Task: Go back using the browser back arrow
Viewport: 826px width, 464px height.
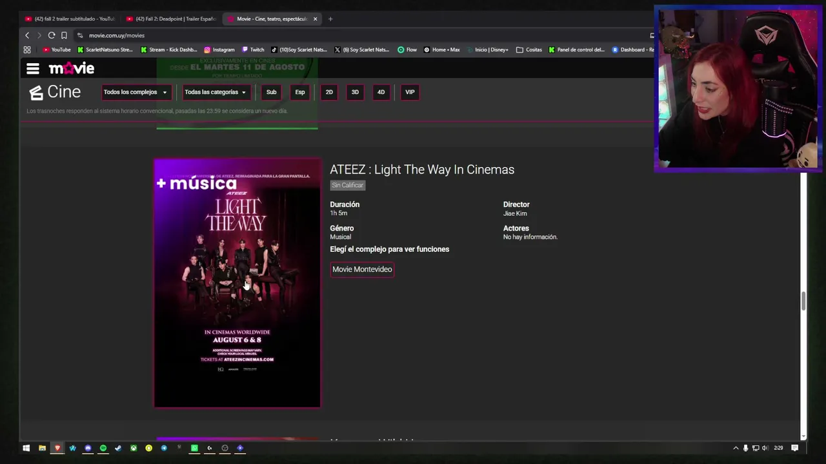Action: 27,35
